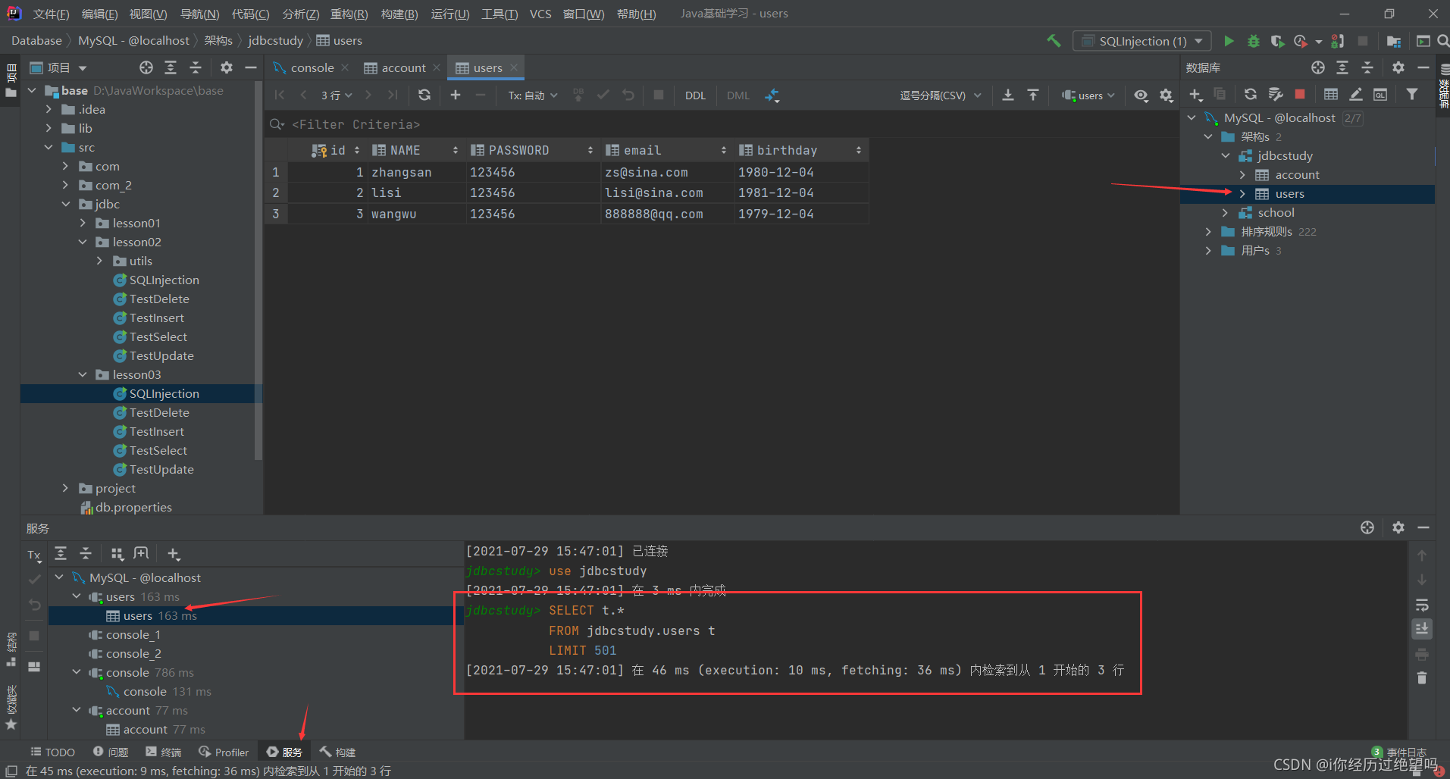Import data upload icon
The height and width of the screenshot is (779, 1450).
(x=1032, y=95)
